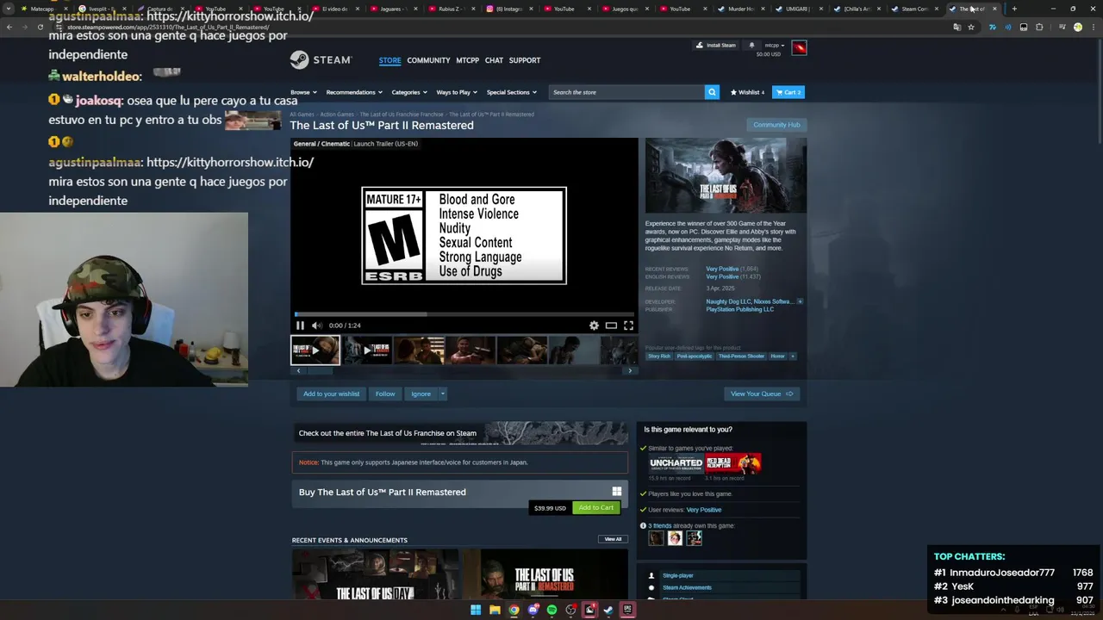The width and height of the screenshot is (1103, 620).
Task: Open the notifications bell icon
Action: pos(751,45)
